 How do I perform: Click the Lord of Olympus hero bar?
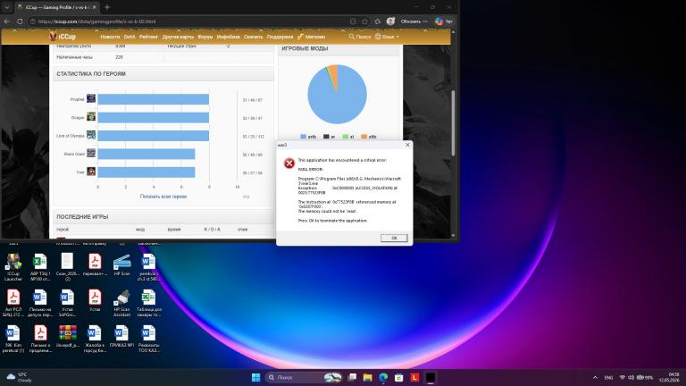tap(153, 136)
